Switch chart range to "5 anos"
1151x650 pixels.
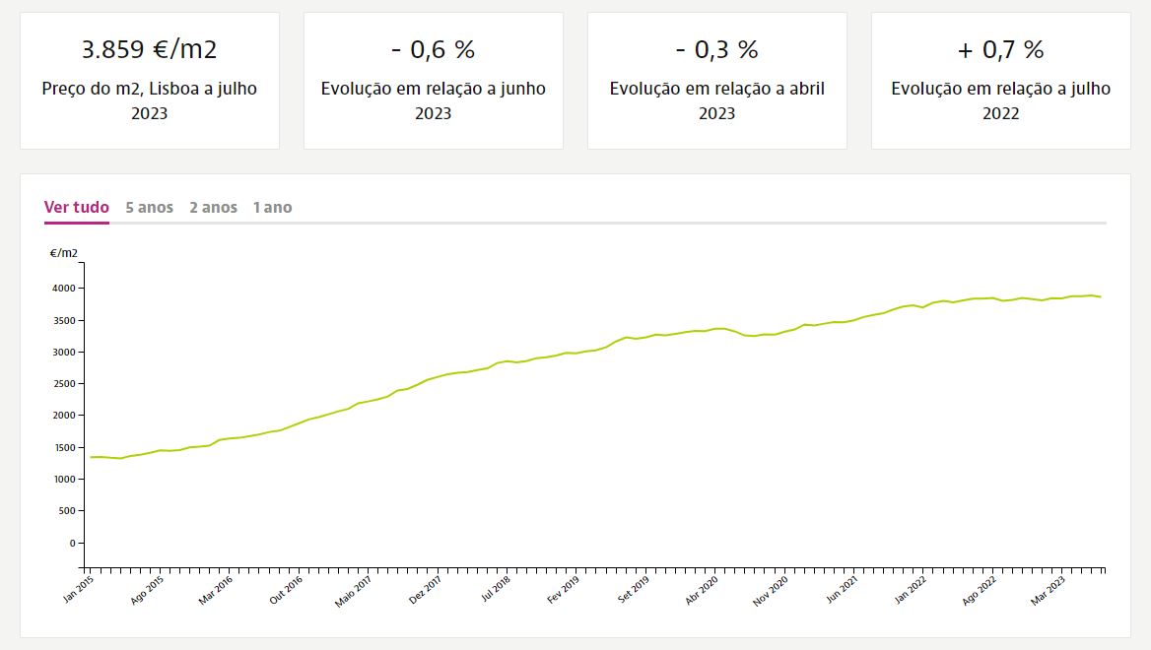point(149,207)
